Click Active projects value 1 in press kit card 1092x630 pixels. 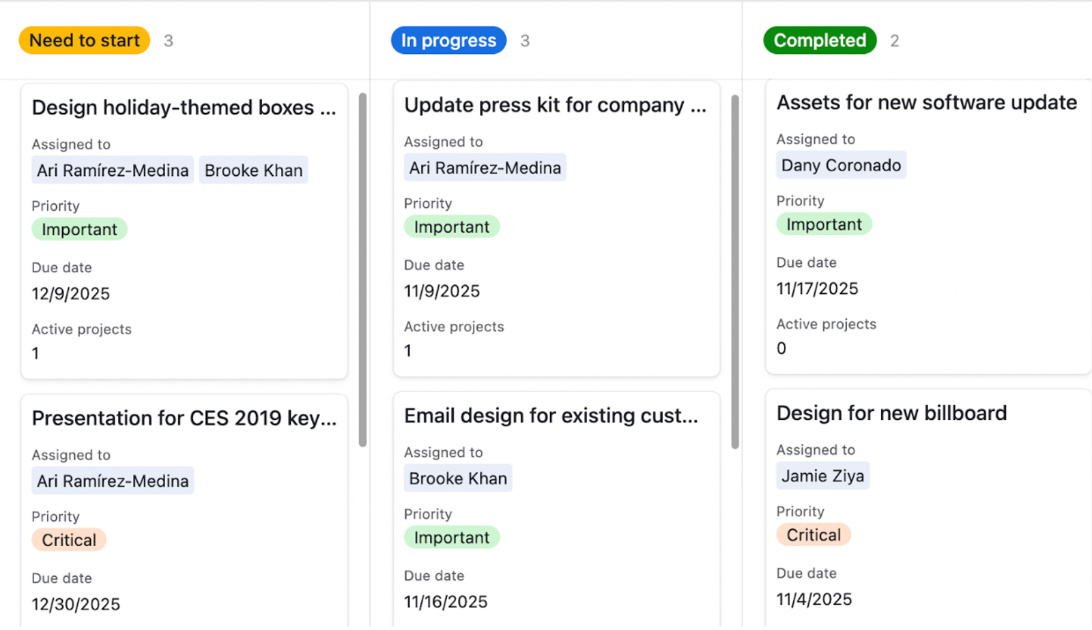click(x=408, y=350)
